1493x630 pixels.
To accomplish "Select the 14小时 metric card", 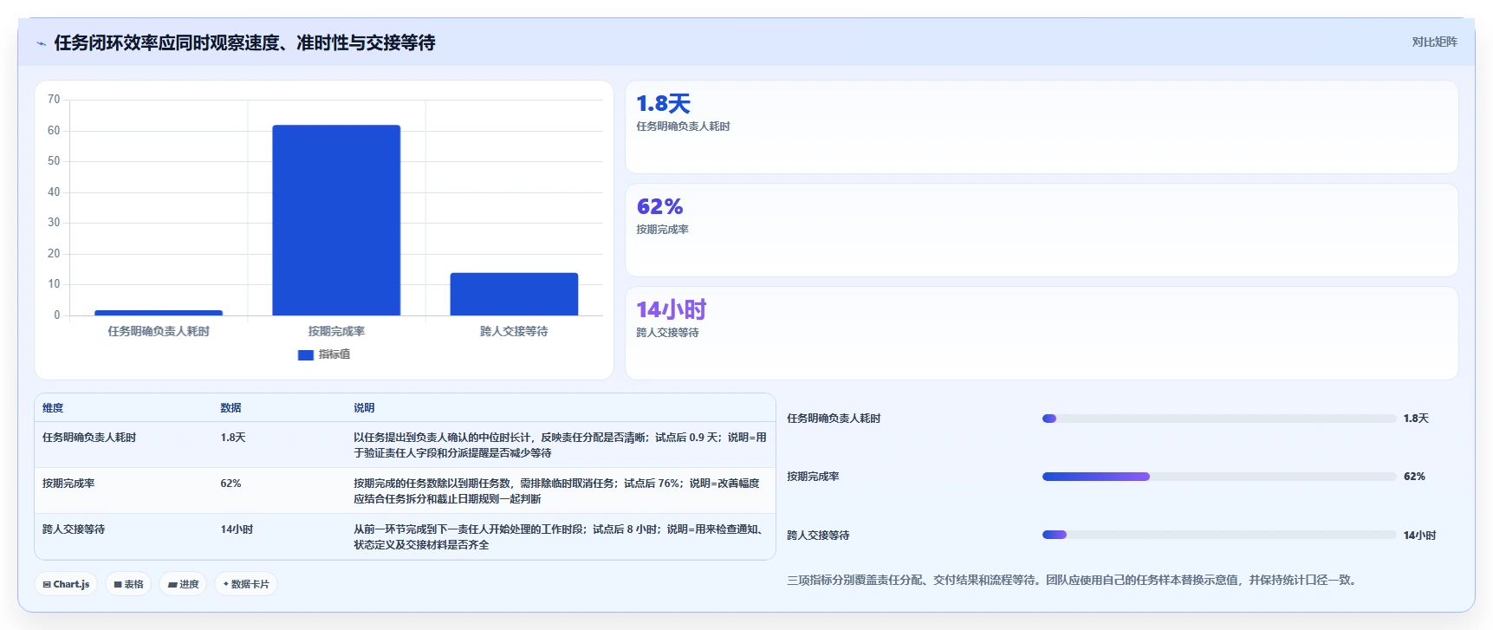I will pyautogui.click(x=1042, y=334).
